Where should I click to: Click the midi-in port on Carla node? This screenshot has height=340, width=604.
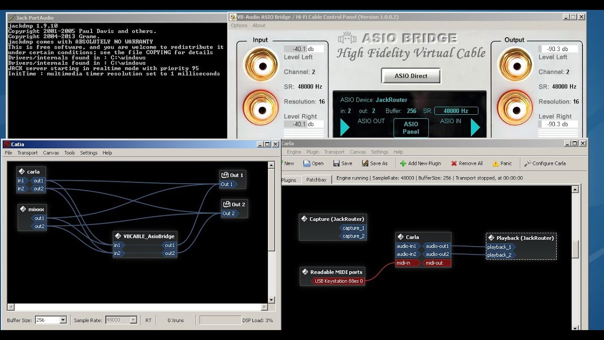coord(409,263)
